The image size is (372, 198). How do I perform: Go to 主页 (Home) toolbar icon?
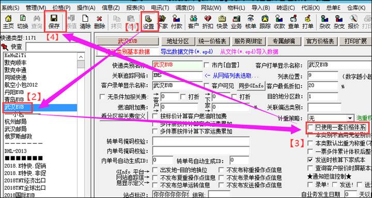point(8,22)
